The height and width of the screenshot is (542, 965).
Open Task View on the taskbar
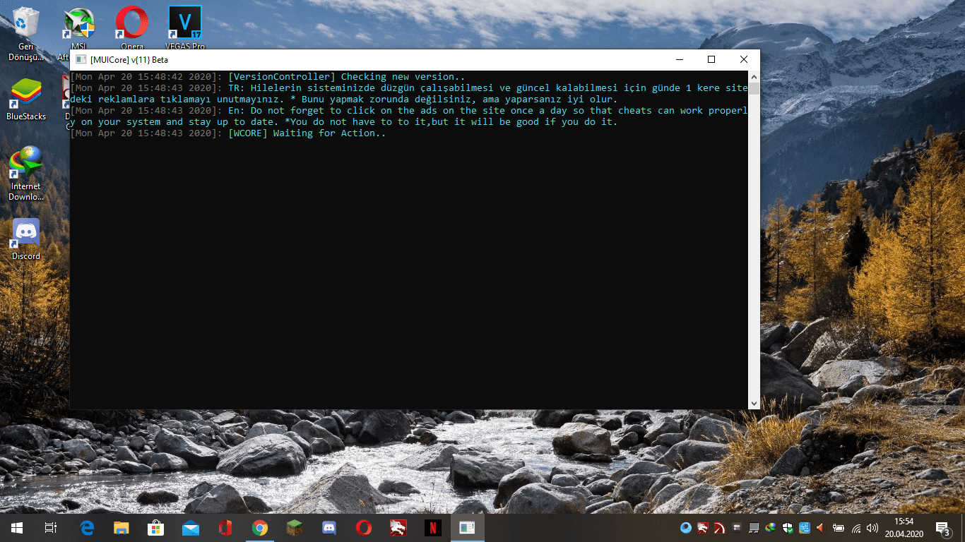pos(51,528)
